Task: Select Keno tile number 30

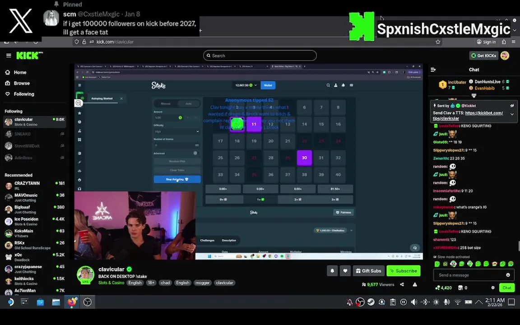Action: [x=304, y=158]
